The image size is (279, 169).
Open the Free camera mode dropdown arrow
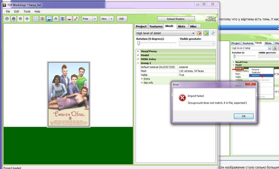pos(95,19)
